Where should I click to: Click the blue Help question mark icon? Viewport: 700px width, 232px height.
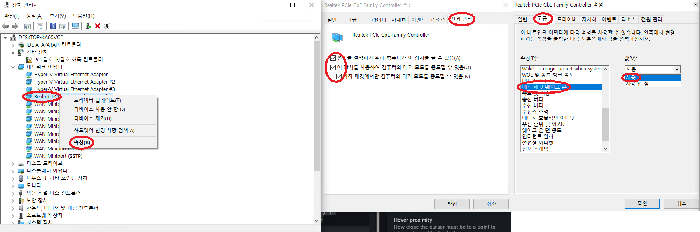(x=53, y=26)
